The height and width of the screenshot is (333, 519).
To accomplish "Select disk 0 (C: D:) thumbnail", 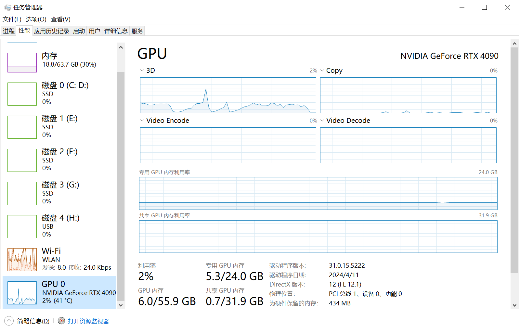I will pyautogui.click(x=22, y=94).
